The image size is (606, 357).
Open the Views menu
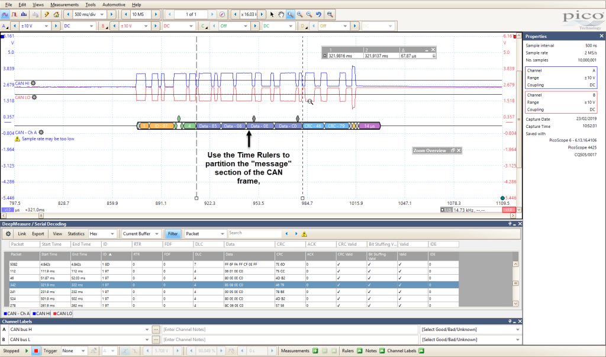(38, 5)
